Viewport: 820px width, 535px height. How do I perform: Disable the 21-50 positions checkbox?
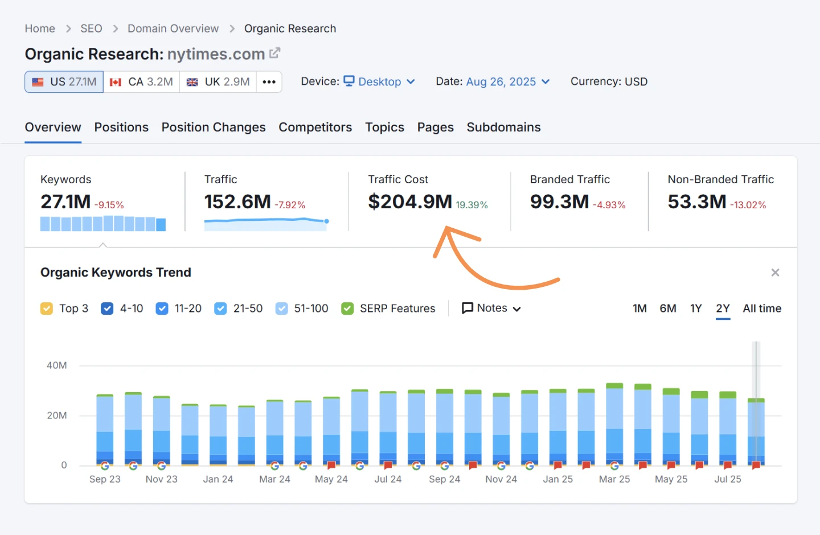pyautogui.click(x=220, y=308)
